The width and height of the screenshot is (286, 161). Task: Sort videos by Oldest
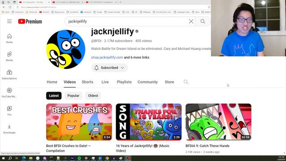click(x=93, y=96)
